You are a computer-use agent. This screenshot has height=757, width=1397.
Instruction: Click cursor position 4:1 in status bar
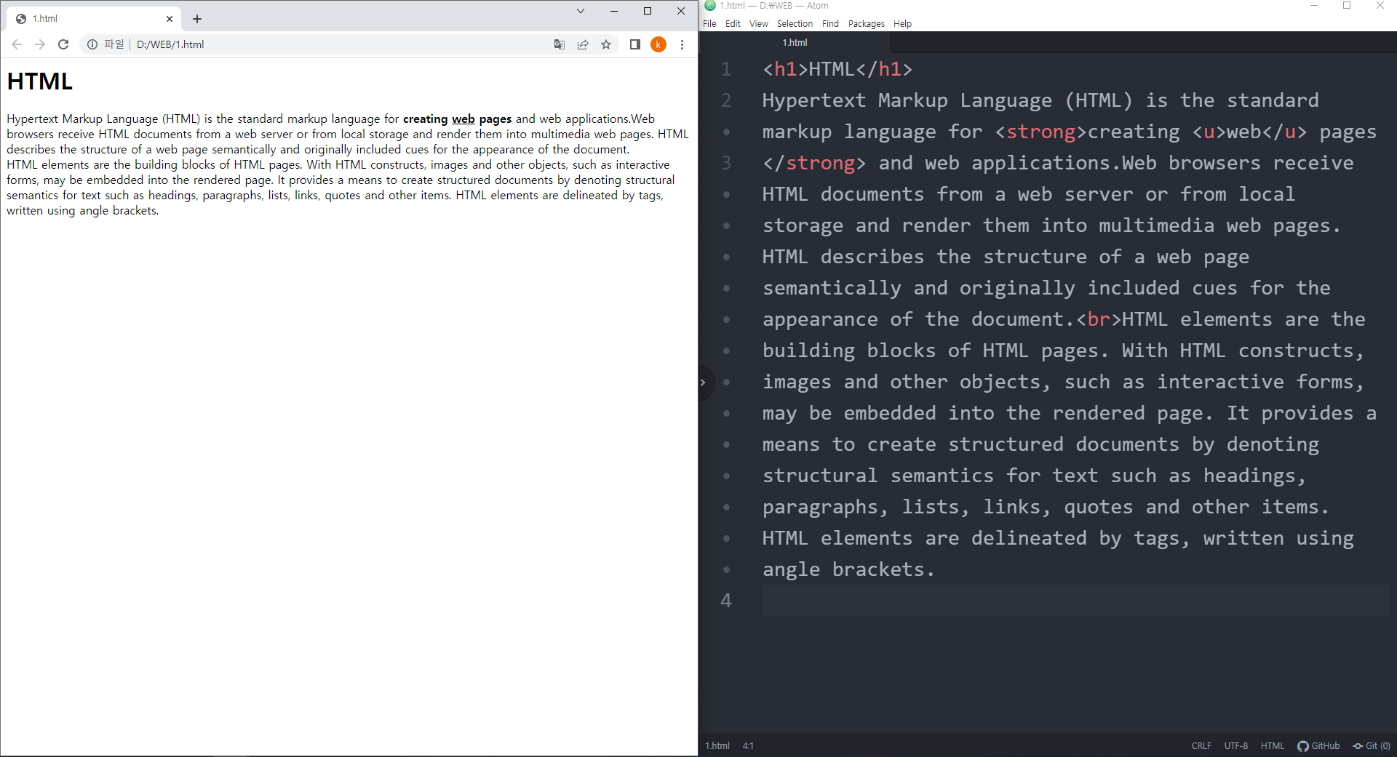point(748,746)
